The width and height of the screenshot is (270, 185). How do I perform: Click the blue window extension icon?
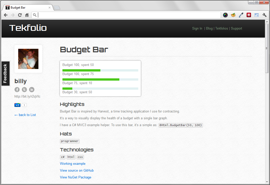[257, 15]
